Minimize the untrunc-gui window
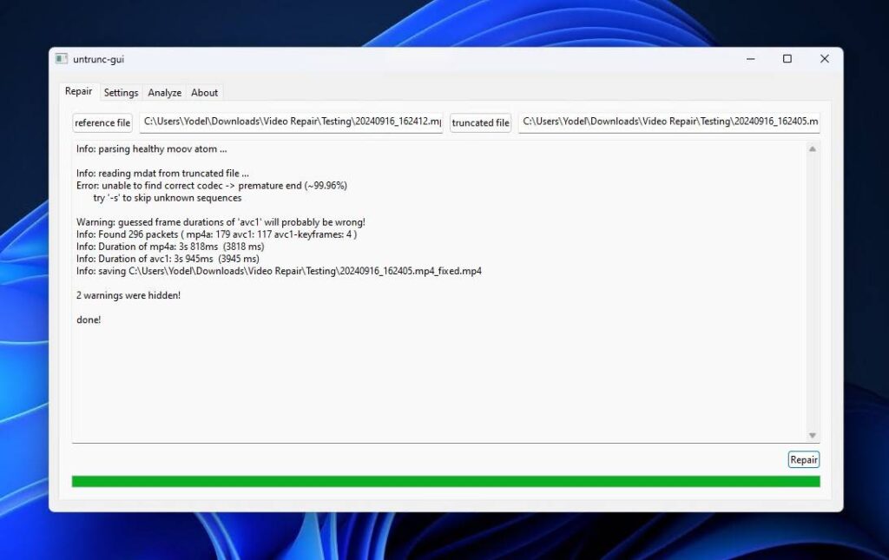Image resolution: width=889 pixels, height=560 pixels. tap(750, 58)
